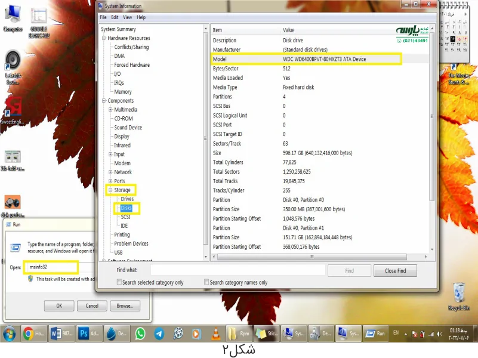The image size is (478, 358).
Task: Open the disk perform desktop icon
Action: [13, 206]
